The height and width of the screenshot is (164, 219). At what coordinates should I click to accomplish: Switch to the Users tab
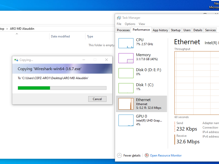187,30
